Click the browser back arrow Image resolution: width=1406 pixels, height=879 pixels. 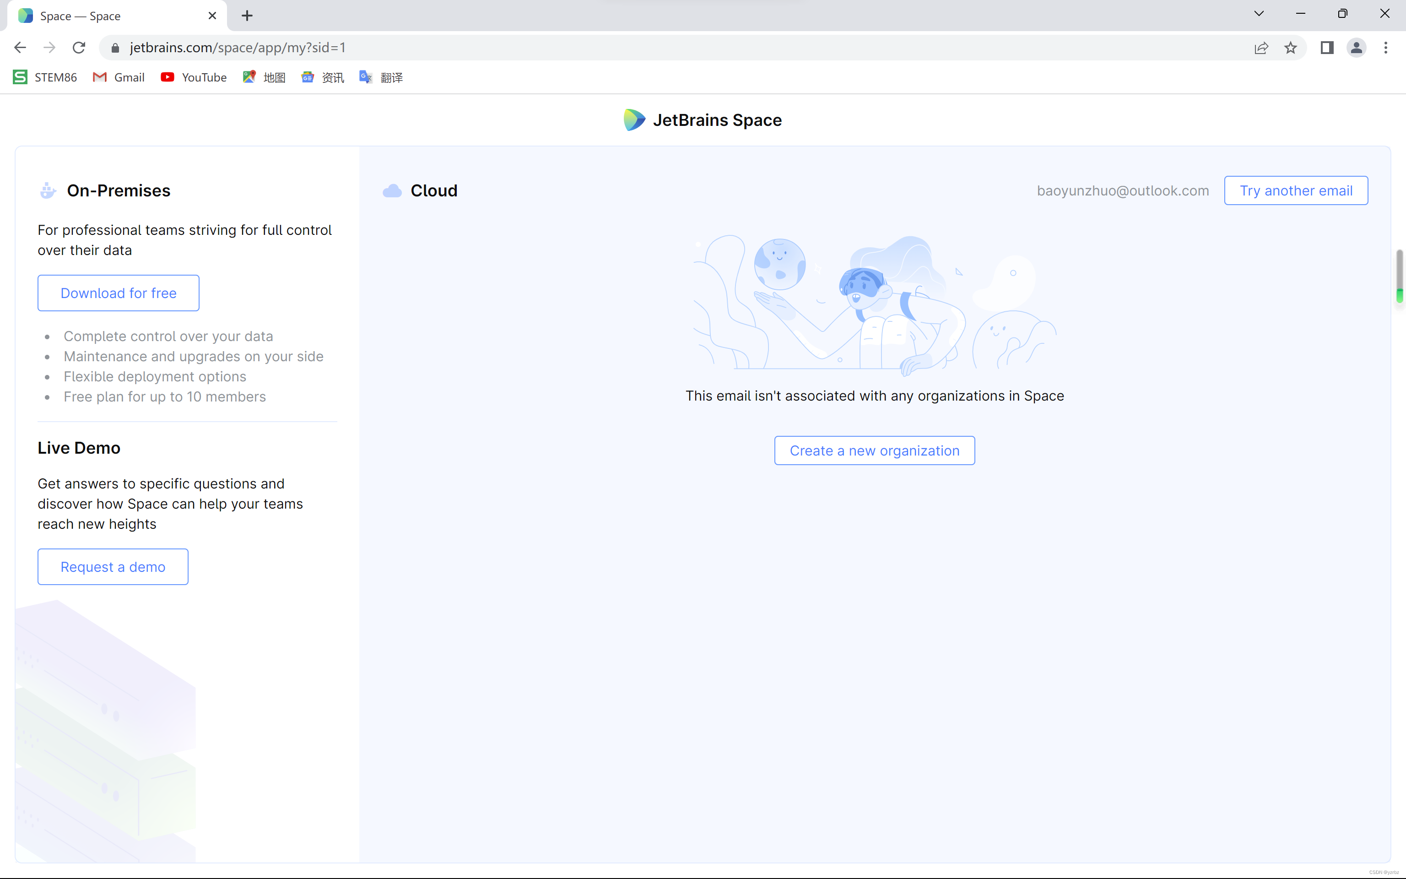(20, 48)
